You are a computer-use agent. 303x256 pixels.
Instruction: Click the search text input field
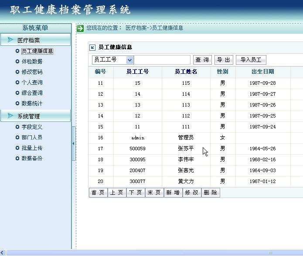(x=162, y=60)
